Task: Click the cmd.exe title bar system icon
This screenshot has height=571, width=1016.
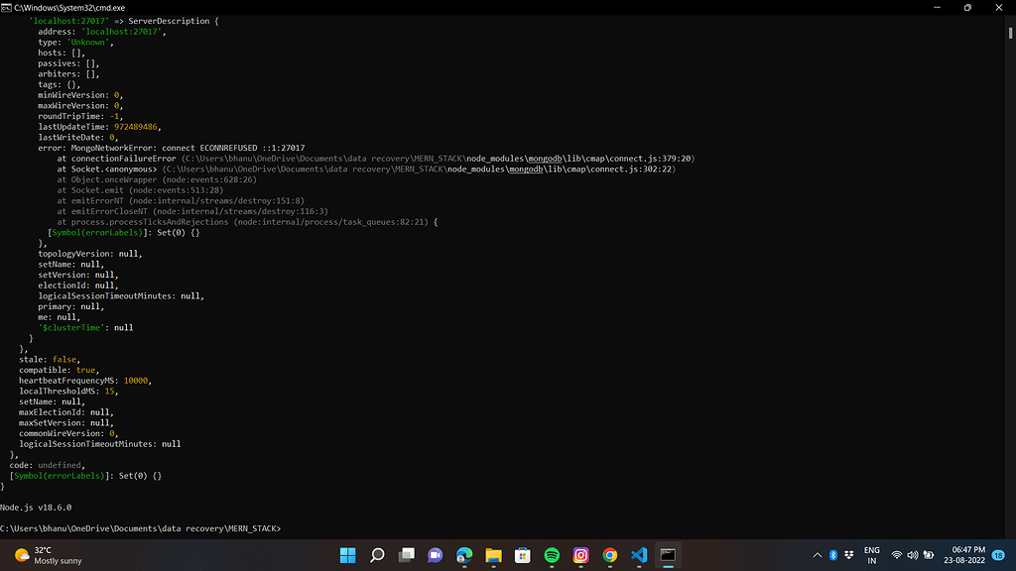Action: point(7,7)
